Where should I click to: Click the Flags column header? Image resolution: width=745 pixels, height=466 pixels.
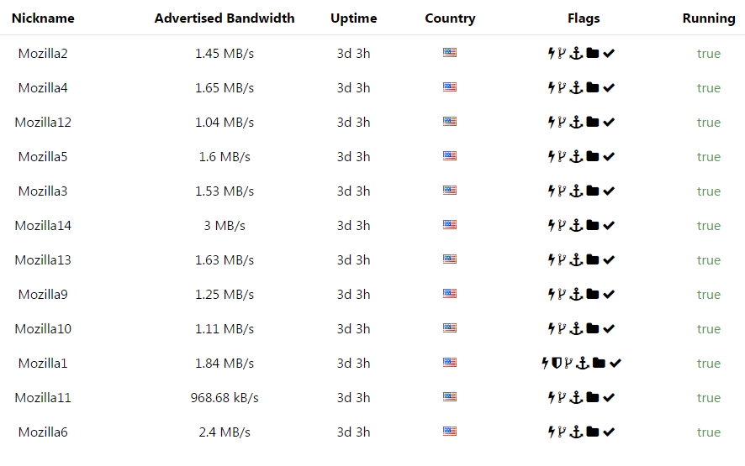coord(584,18)
